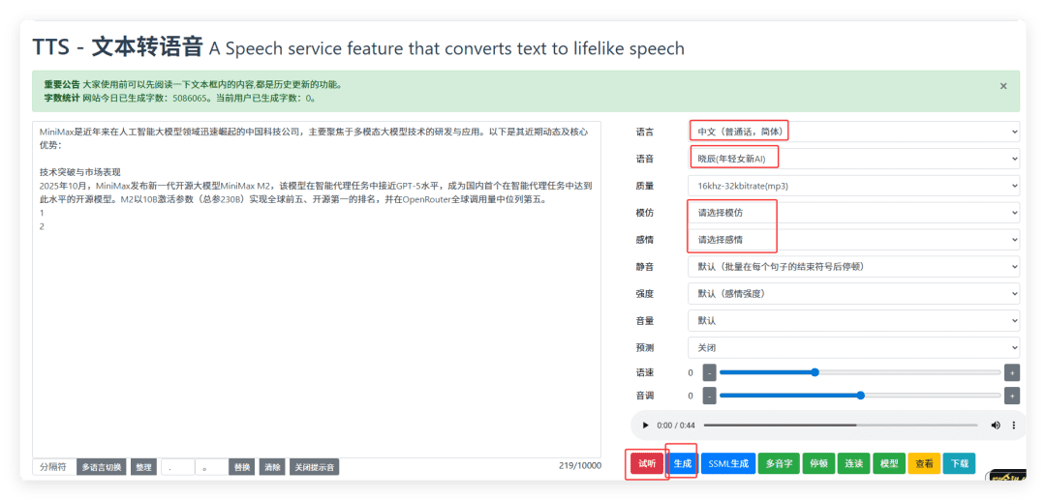Viewport: 1046px width, 500px height.
Task: Open the 感情 emotion dropdown
Action: click(852, 239)
